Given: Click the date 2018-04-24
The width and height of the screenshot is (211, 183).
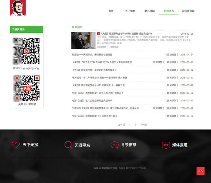Looking at the screenshot, I should (x=187, y=55).
